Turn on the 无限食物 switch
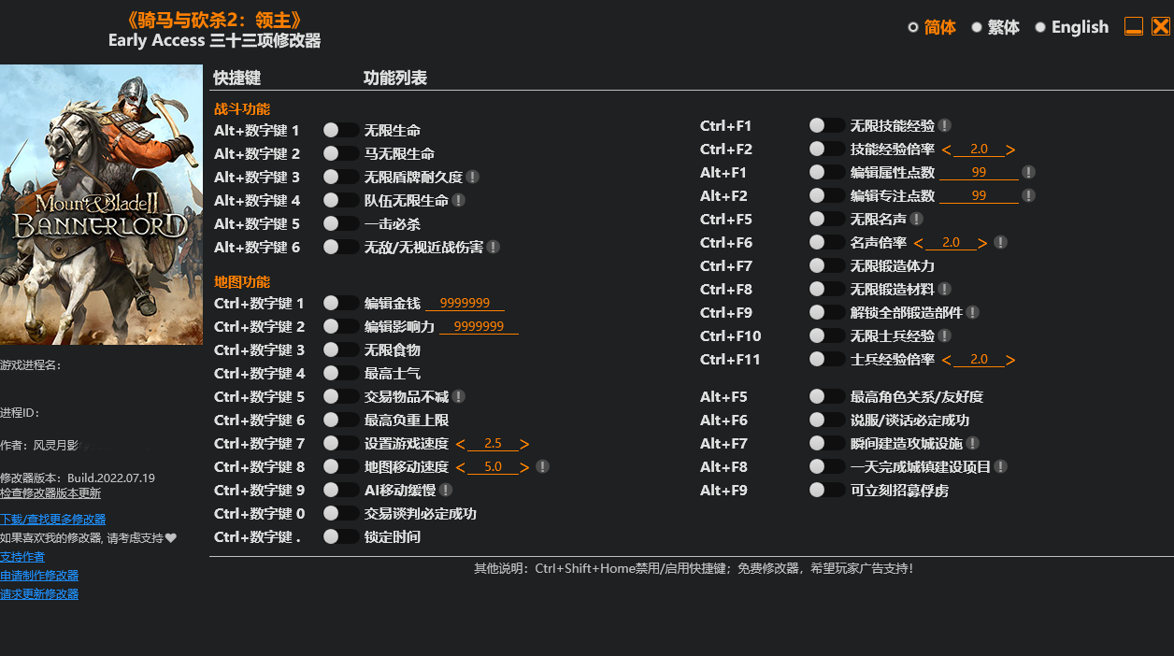This screenshot has height=656, width=1174. pos(340,349)
